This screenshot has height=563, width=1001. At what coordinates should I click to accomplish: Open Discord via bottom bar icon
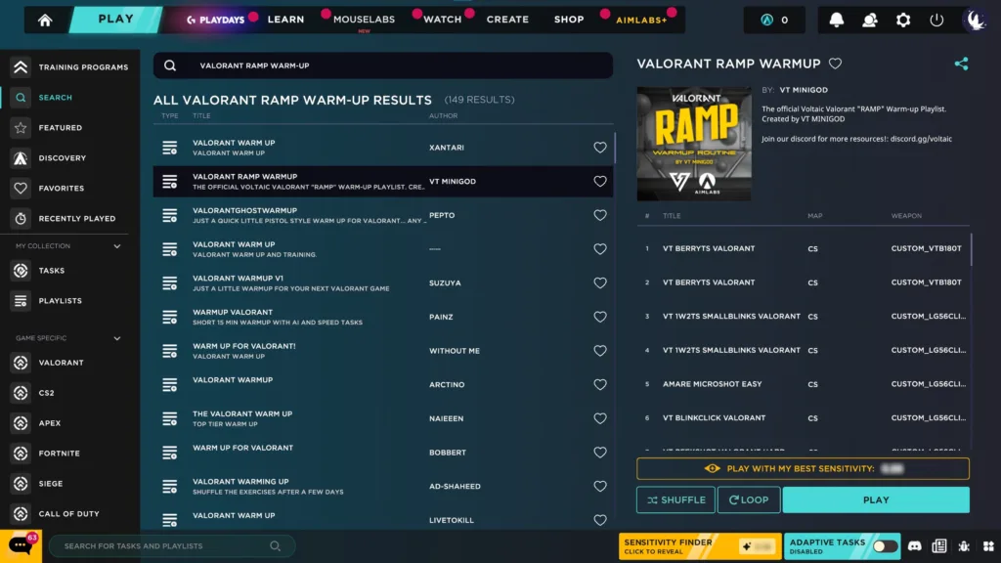(915, 546)
